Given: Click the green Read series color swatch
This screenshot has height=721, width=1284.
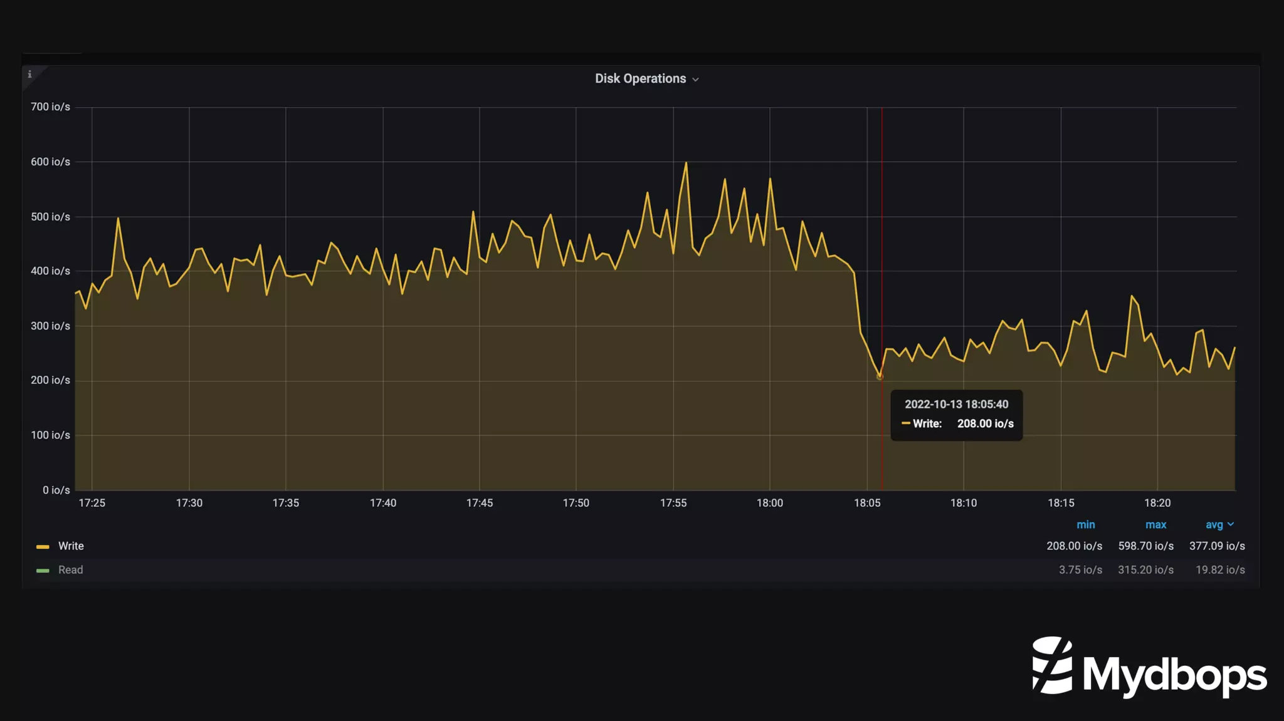Looking at the screenshot, I should (43, 571).
